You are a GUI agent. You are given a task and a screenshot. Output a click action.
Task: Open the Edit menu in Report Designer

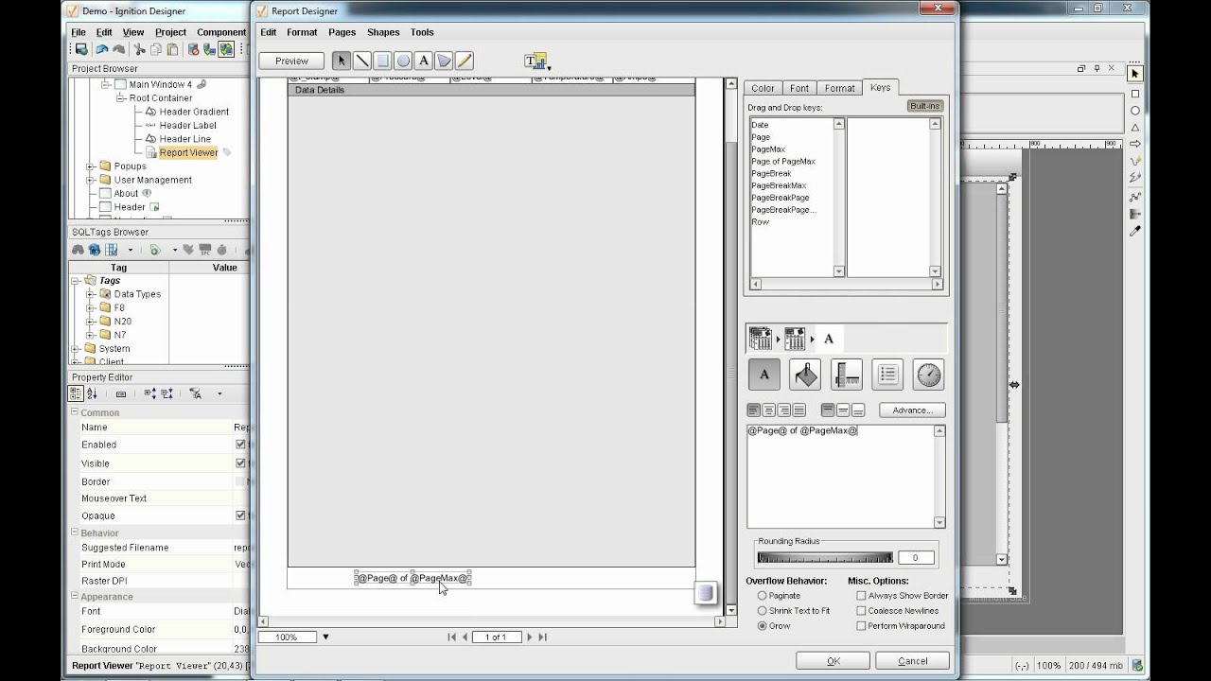[x=269, y=32]
